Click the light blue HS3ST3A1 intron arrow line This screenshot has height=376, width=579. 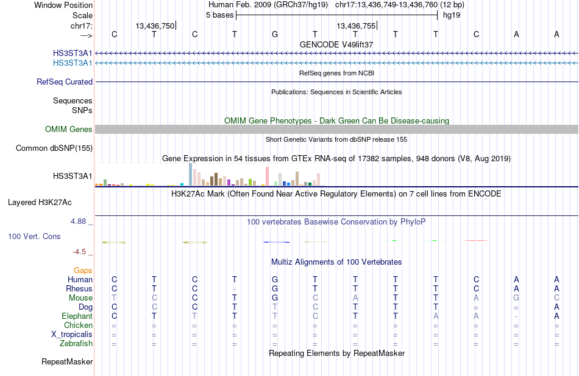click(337, 63)
